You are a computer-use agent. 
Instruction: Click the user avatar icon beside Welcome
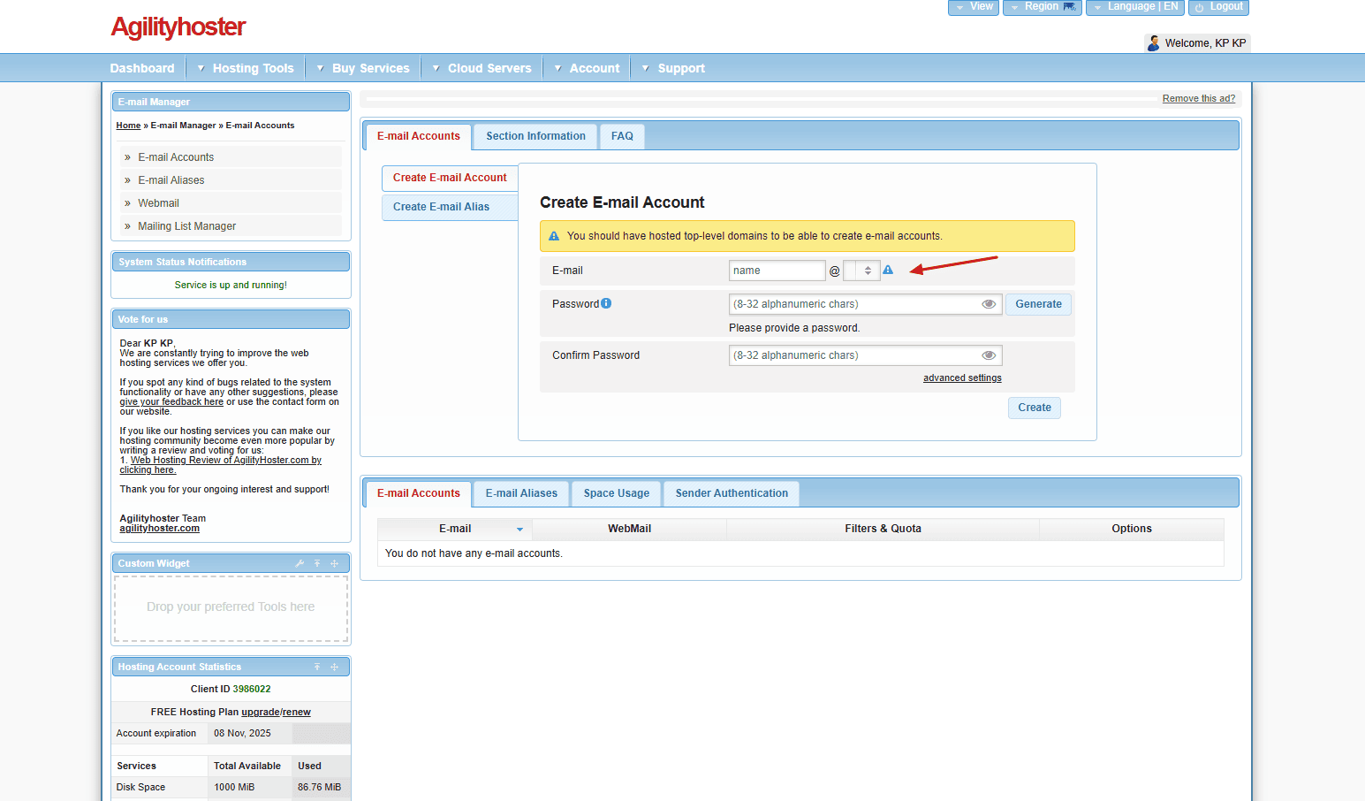tap(1153, 43)
